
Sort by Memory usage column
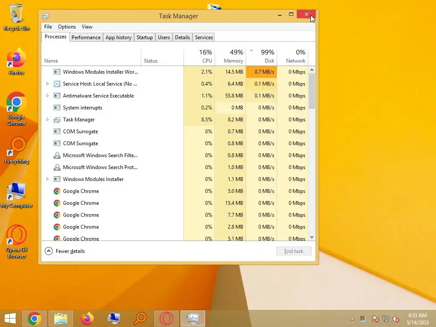(x=230, y=56)
